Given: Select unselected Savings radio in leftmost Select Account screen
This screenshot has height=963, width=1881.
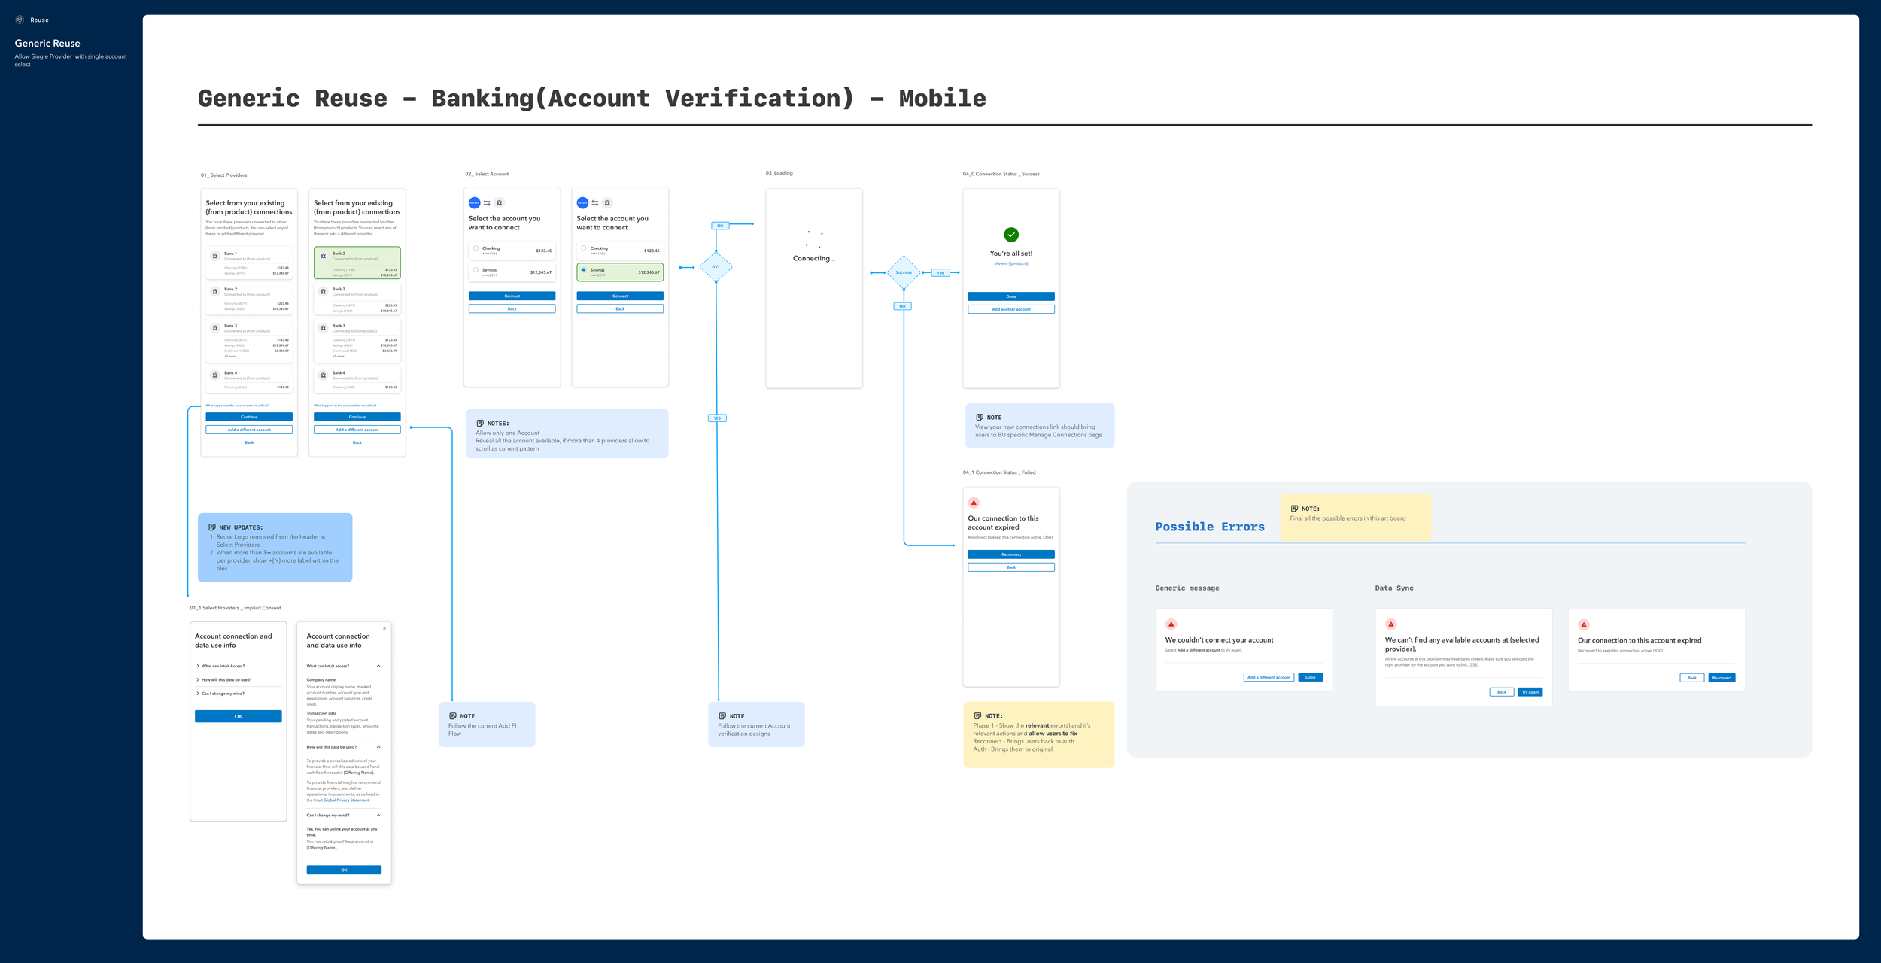Looking at the screenshot, I should [476, 270].
